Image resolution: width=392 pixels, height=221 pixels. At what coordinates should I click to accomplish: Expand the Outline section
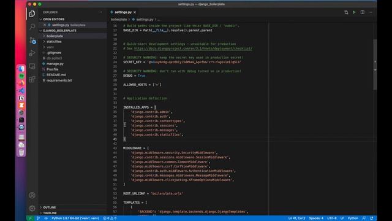point(49,207)
